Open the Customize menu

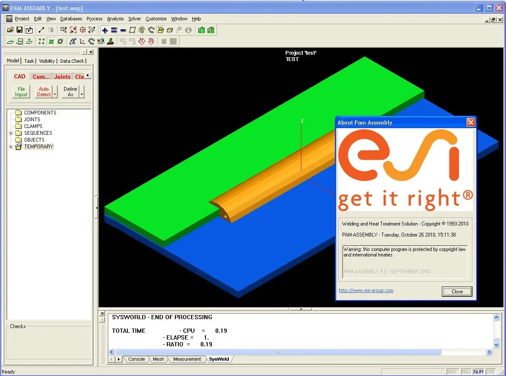tap(156, 19)
